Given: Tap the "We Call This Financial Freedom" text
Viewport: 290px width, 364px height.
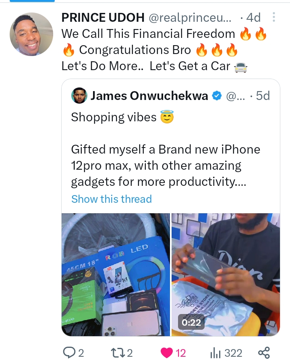Looking at the screenshot, I should pos(148,34).
